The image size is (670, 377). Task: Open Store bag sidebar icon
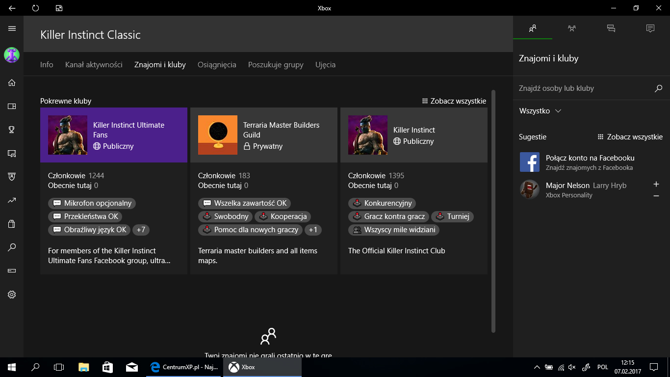(x=12, y=224)
